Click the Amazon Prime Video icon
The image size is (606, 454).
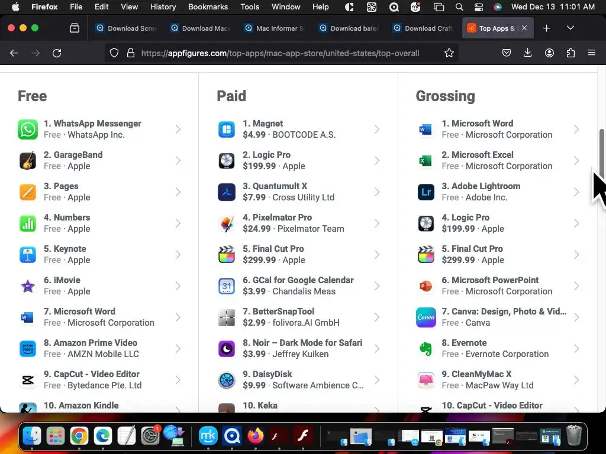pos(28,349)
